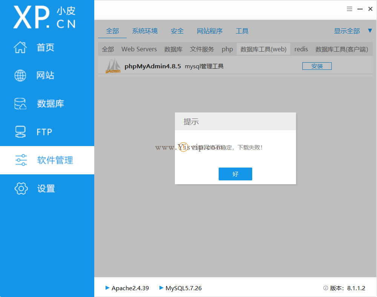Switch to the 工具 tab
The height and width of the screenshot is (297, 377).
pyautogui.click(x=242, y=31)
